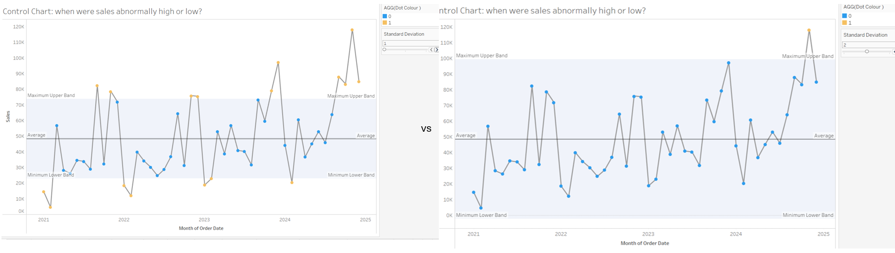Viewport: 895px width, 253px height.
Task: Click the right chart's Standard Deviation slider handle
Action: tap(867, 51)
